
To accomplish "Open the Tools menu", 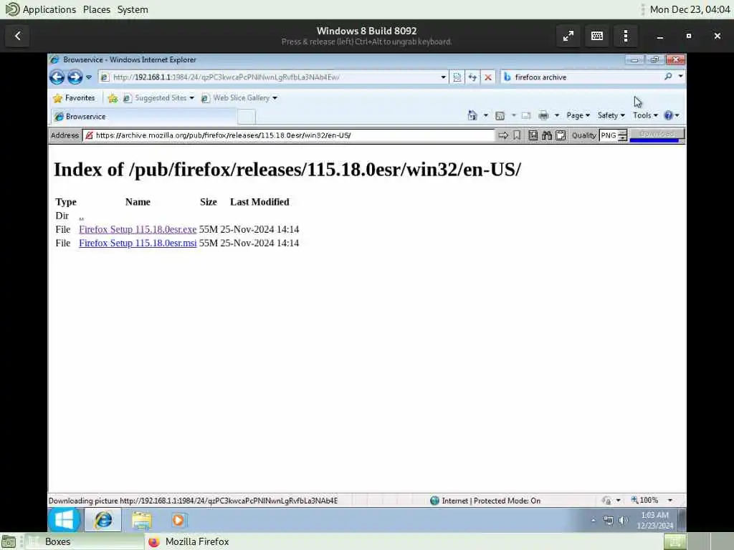I will (645, 115).
